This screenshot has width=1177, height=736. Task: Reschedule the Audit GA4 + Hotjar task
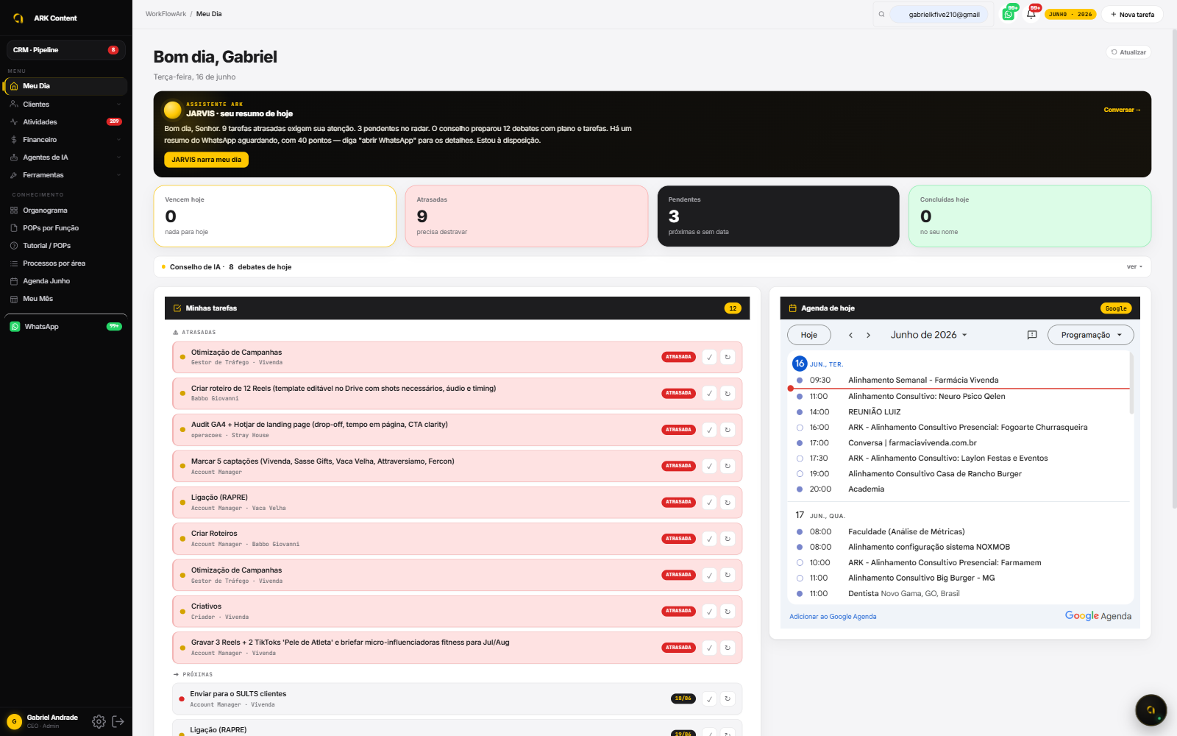(728, 430)
